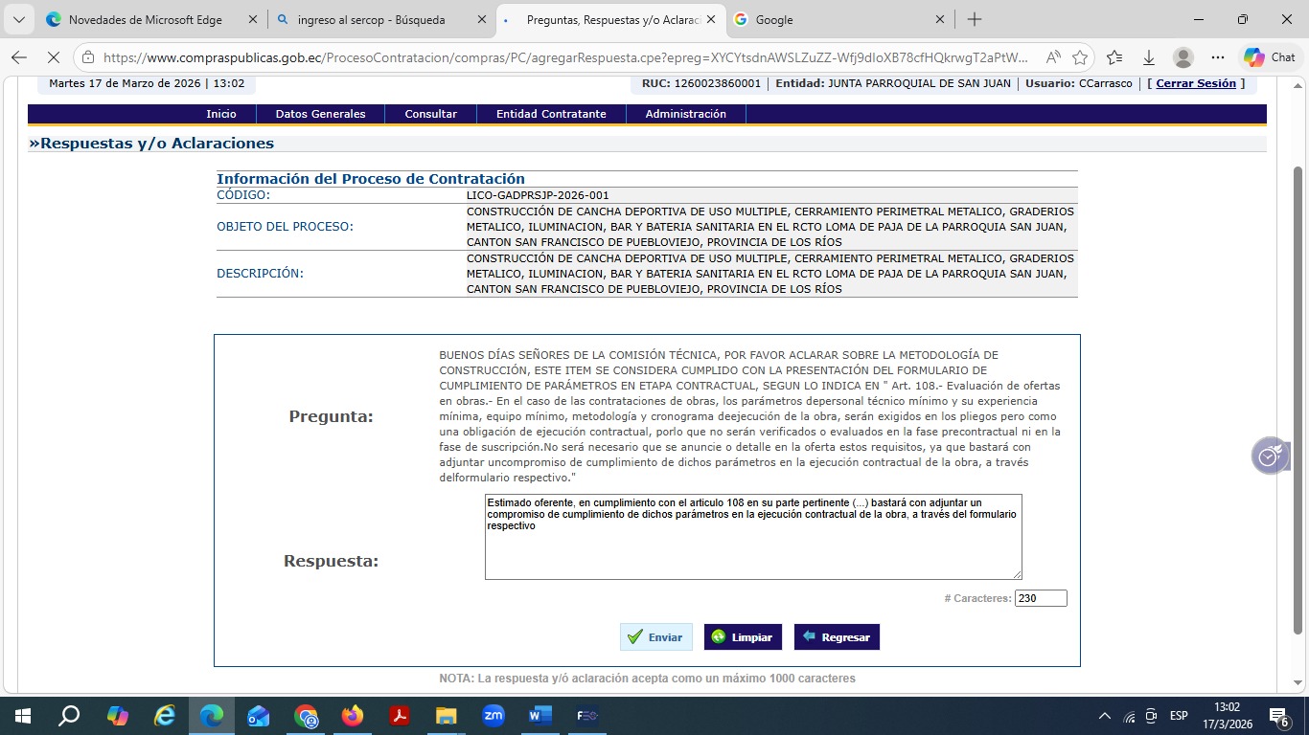Click the Enviar button to submit response
1309x735 pixels.
click(656, 637)
